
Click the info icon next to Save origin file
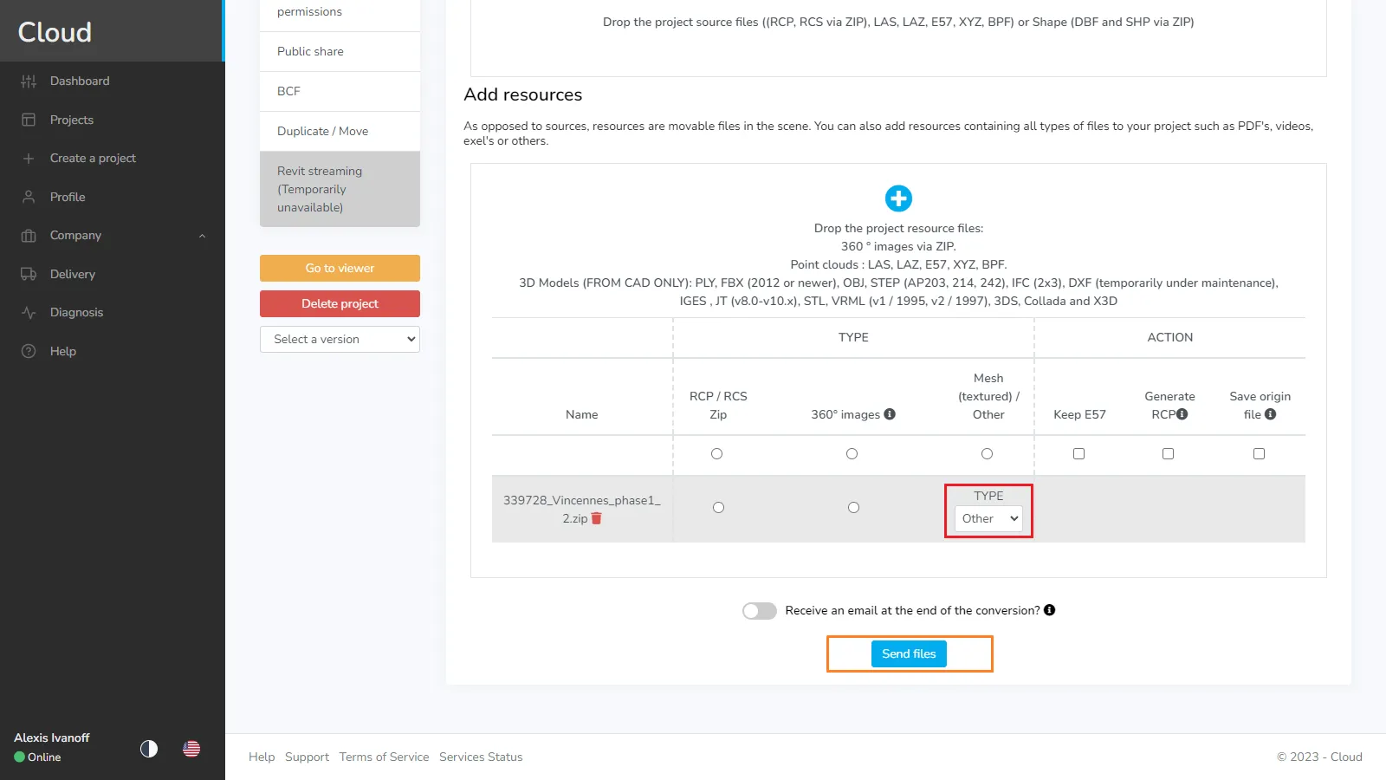point(1271,414)
